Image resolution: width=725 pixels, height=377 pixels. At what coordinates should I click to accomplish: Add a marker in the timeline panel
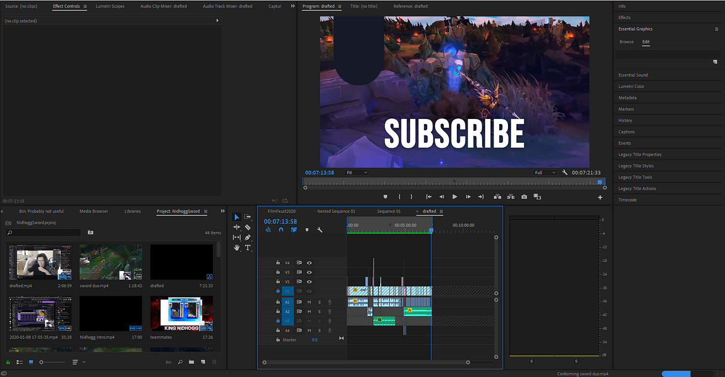point(307,230)
